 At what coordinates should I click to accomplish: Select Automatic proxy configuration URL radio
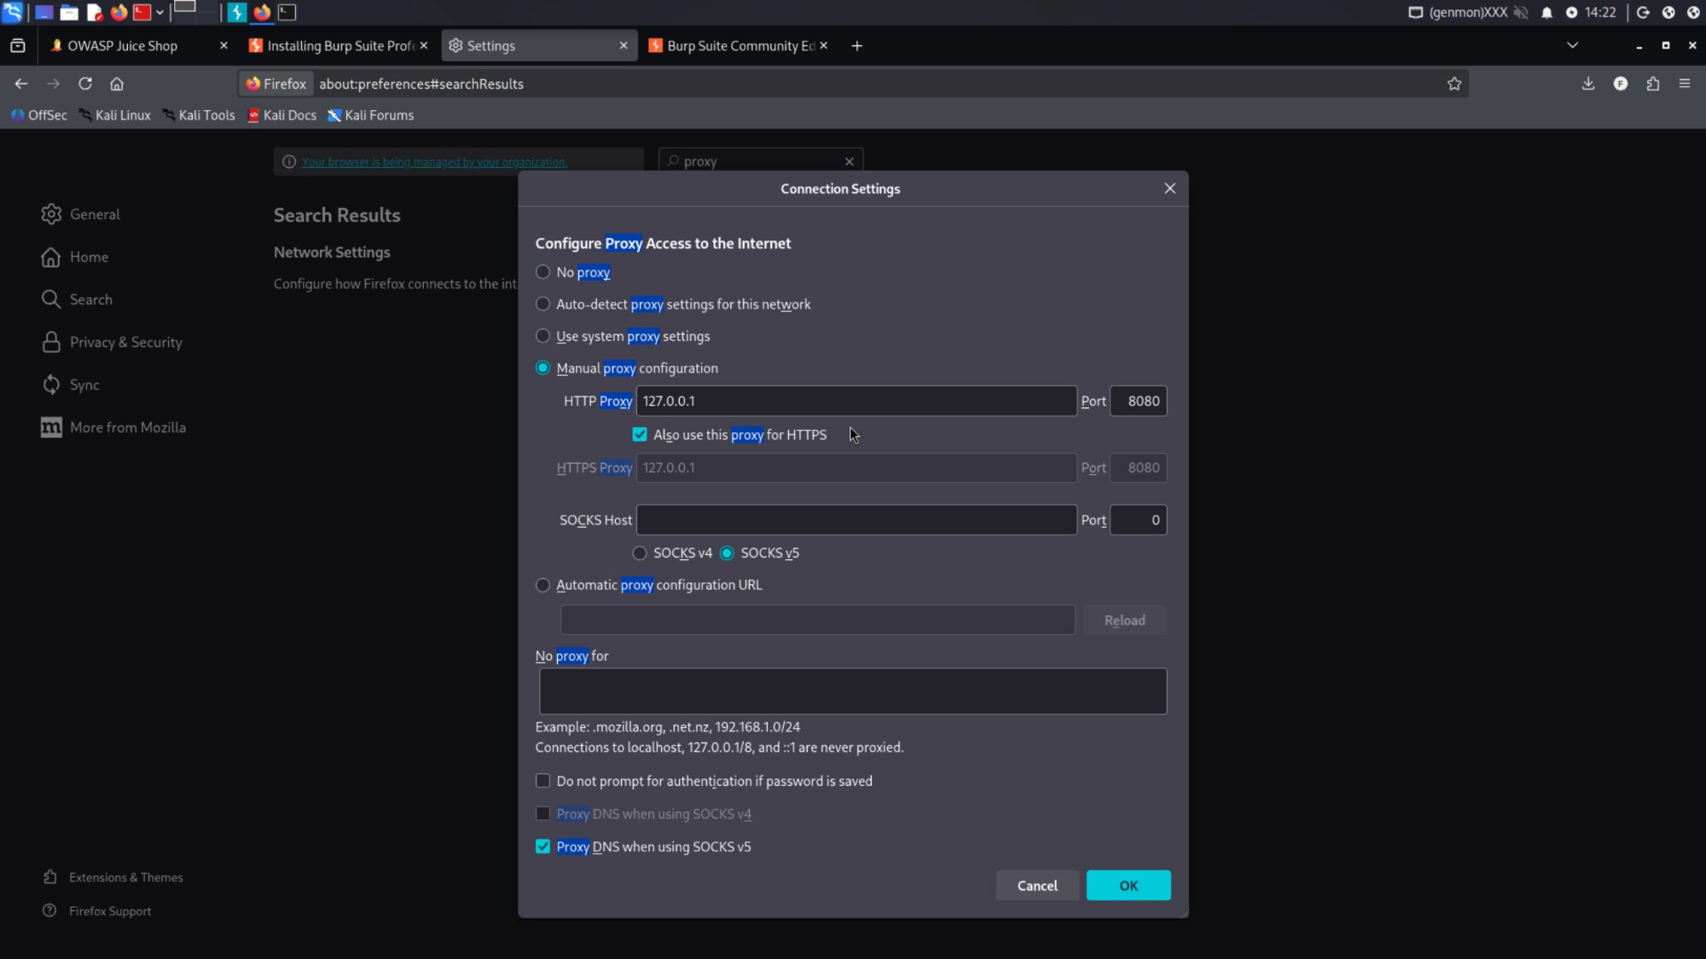pyautogui.click(x=543, y=585)
